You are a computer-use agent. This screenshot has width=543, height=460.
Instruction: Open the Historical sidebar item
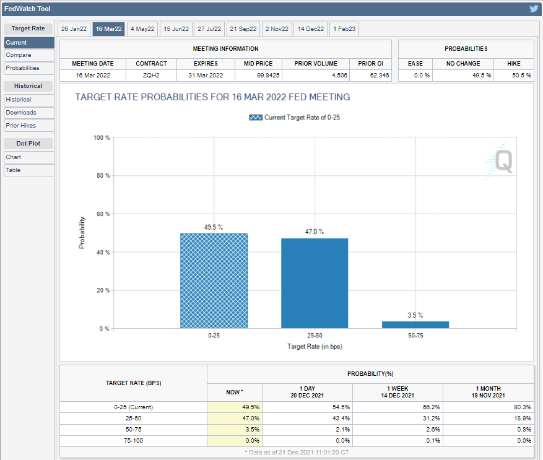tap(28, 100)
